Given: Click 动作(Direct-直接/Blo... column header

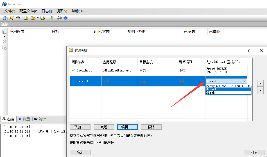Looking at the screenshot, I should [x=226, y=62].
